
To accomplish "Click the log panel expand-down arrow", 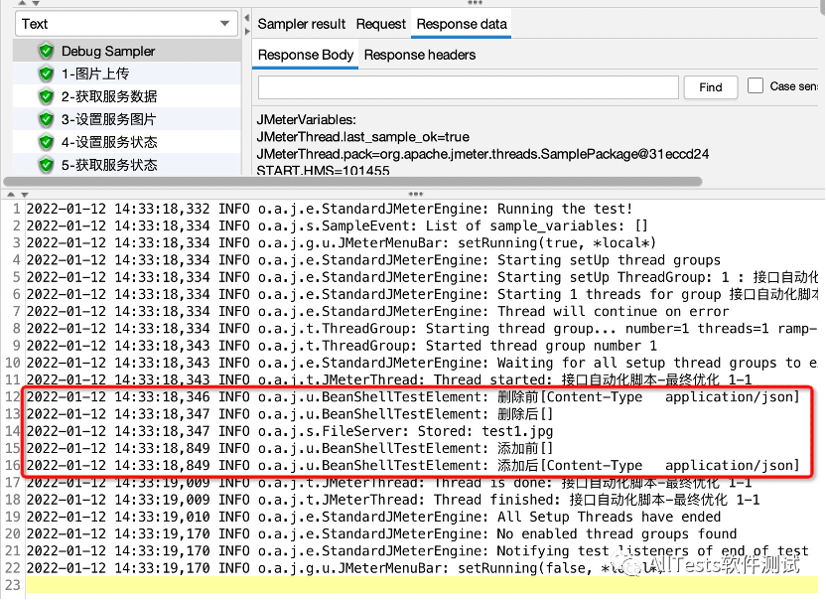I will point(24,195).
